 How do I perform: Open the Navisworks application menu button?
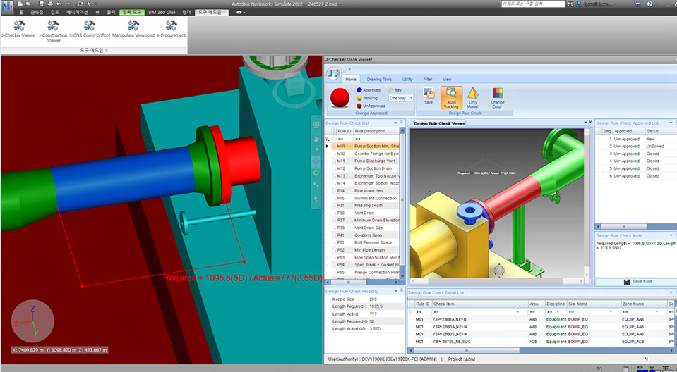coord(6,6)
